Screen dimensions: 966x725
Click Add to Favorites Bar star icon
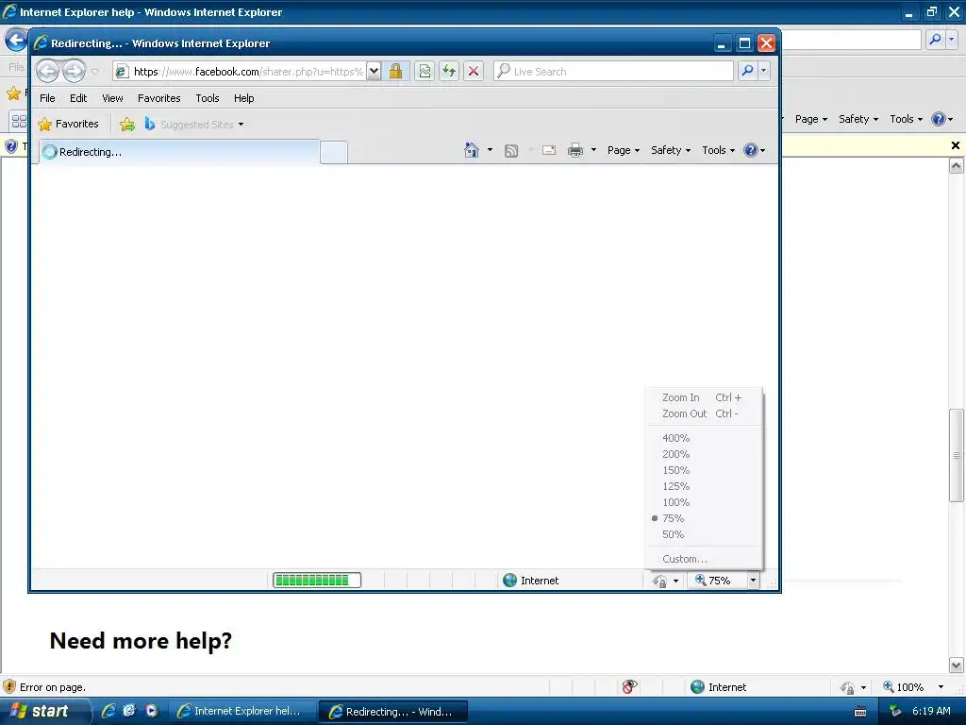click(x=127, y=124)
